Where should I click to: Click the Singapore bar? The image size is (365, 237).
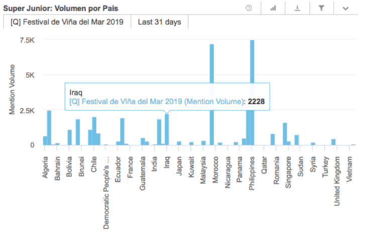coord(285,134)
